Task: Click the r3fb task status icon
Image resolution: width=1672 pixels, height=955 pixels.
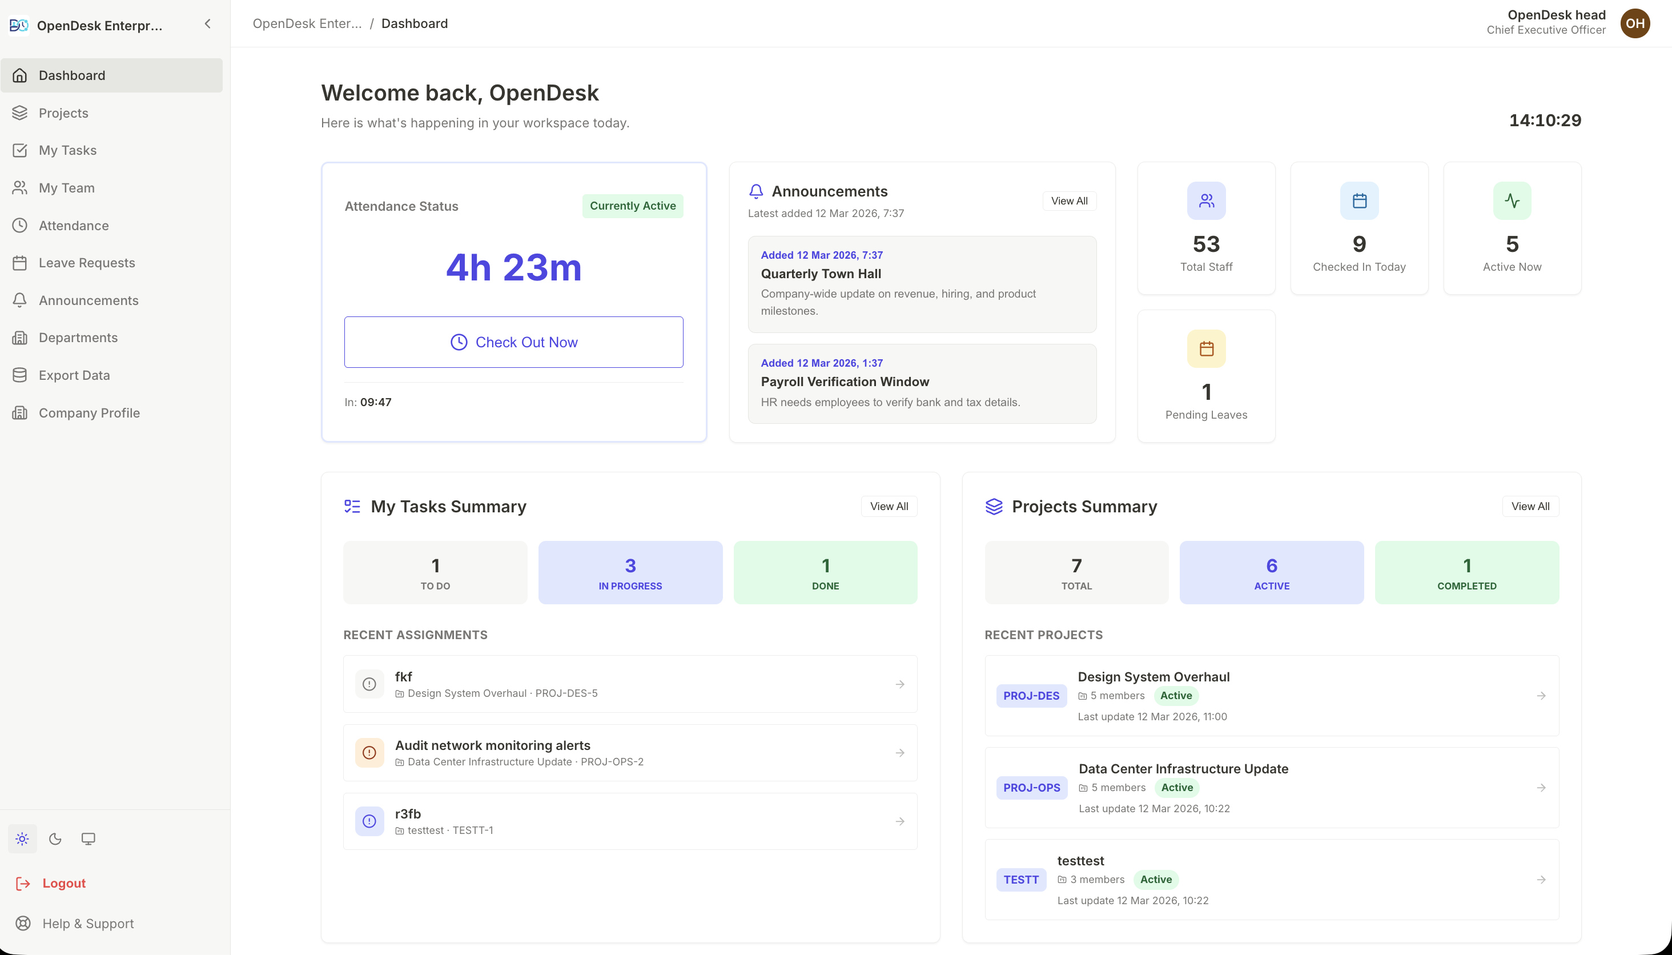Action: (x=370, y=821)
